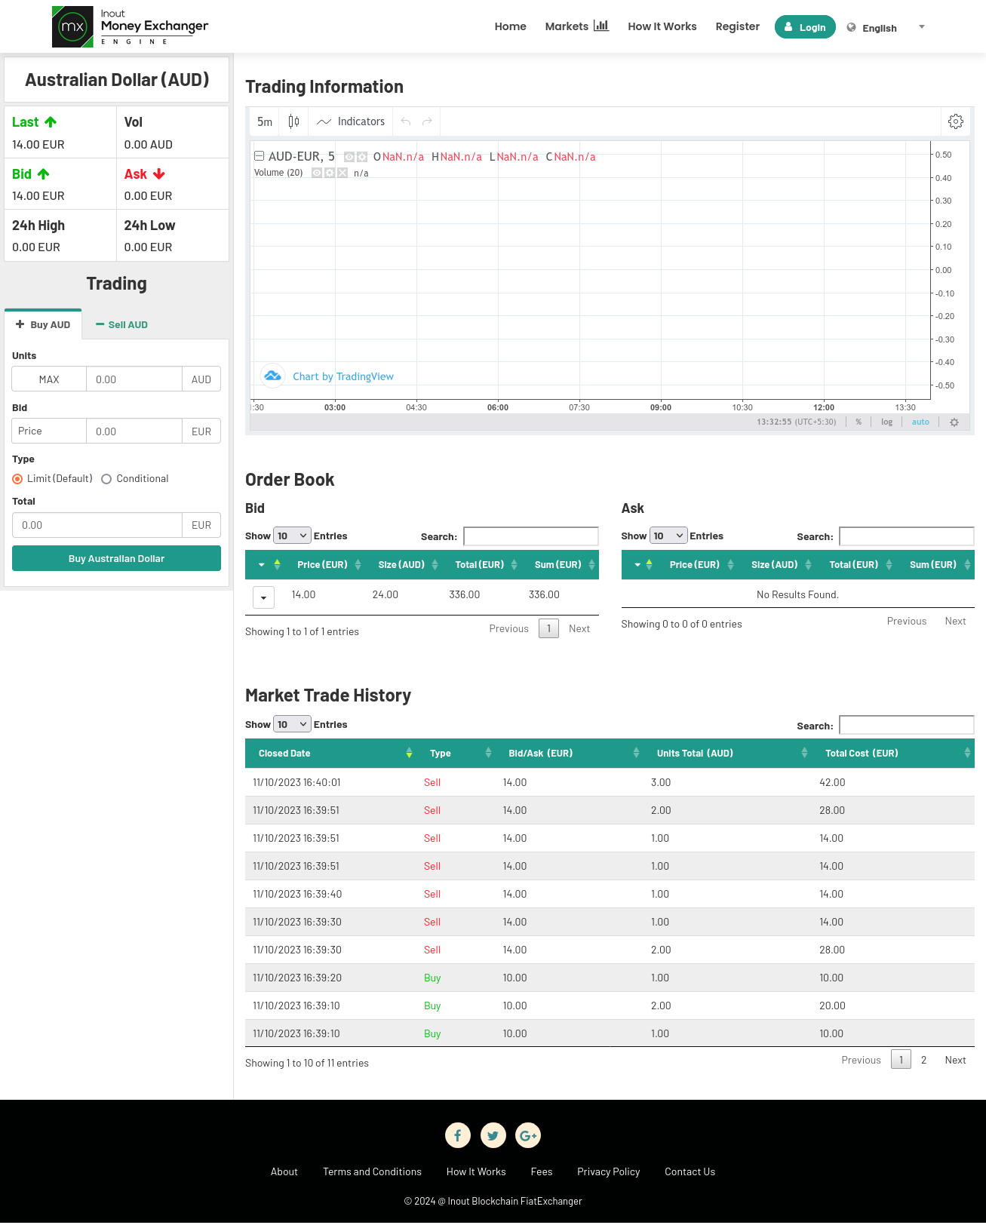Click the Bid order book search box

531,536
